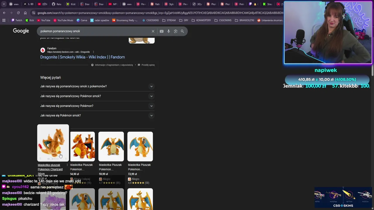This screenshot has width=374, height=210.
Task: Click plush image above 72,99 zł price
Action: 140,146
